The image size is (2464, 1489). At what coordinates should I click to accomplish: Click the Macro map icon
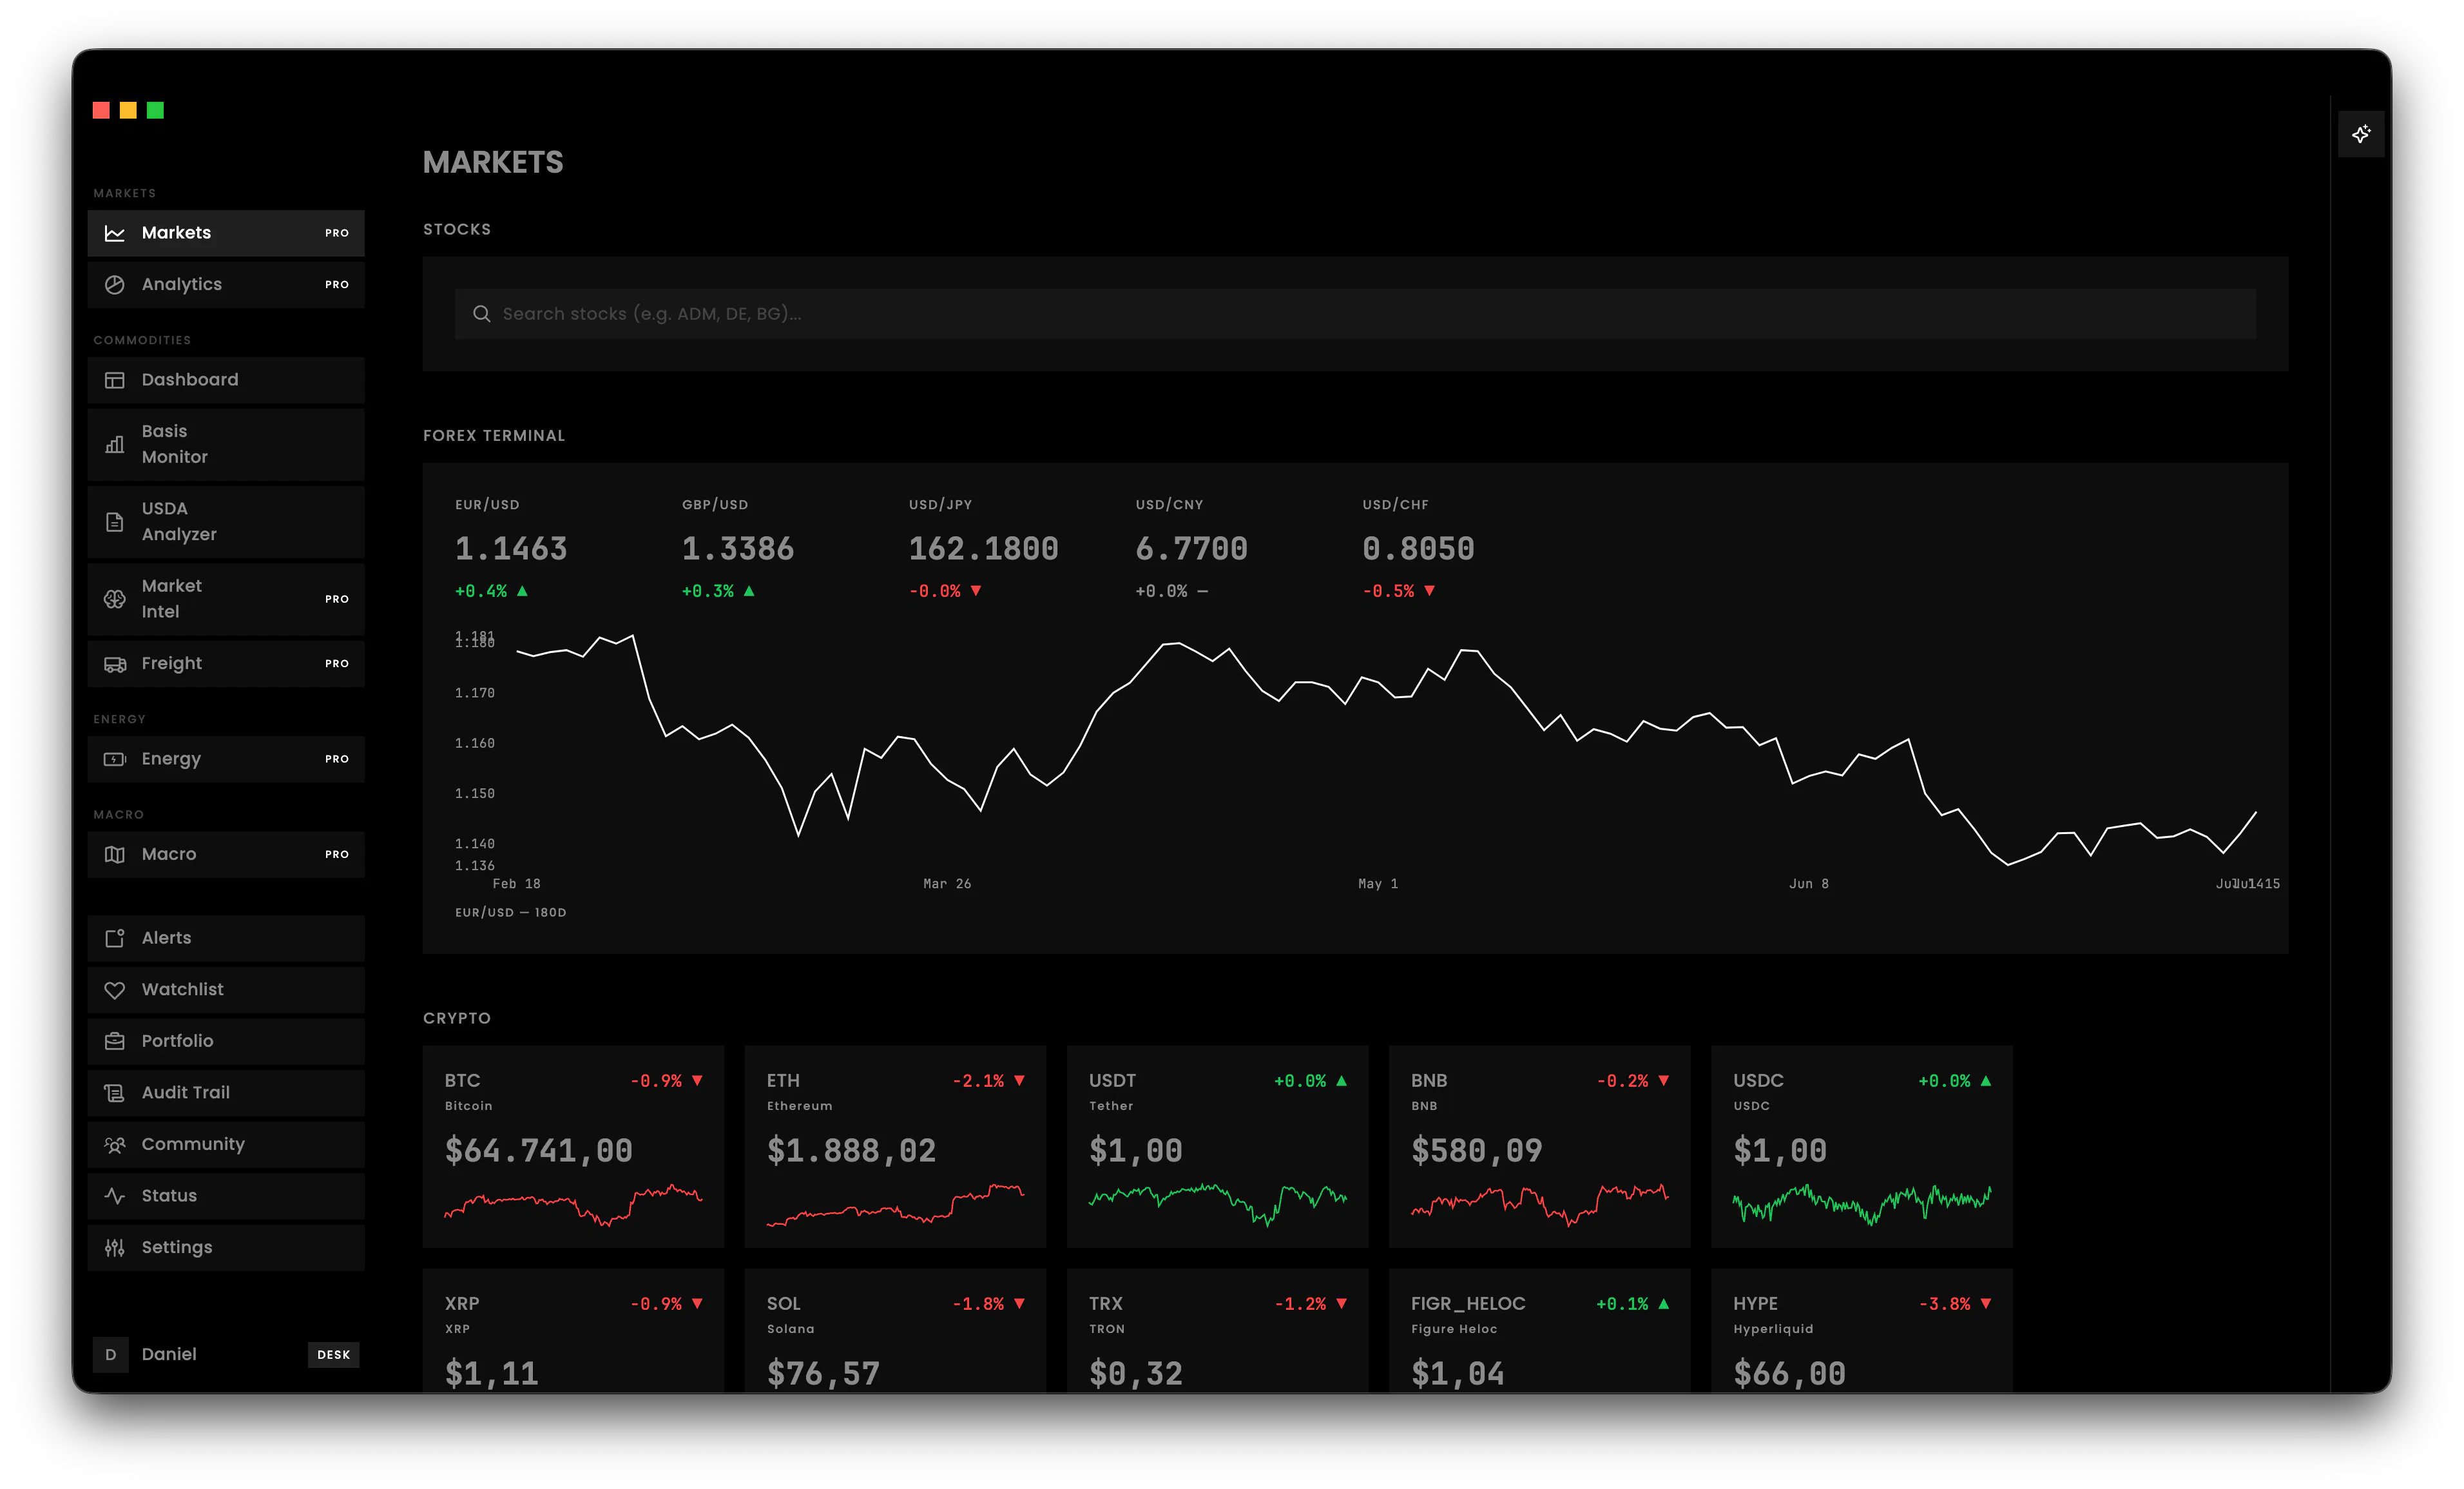(115, 855)
